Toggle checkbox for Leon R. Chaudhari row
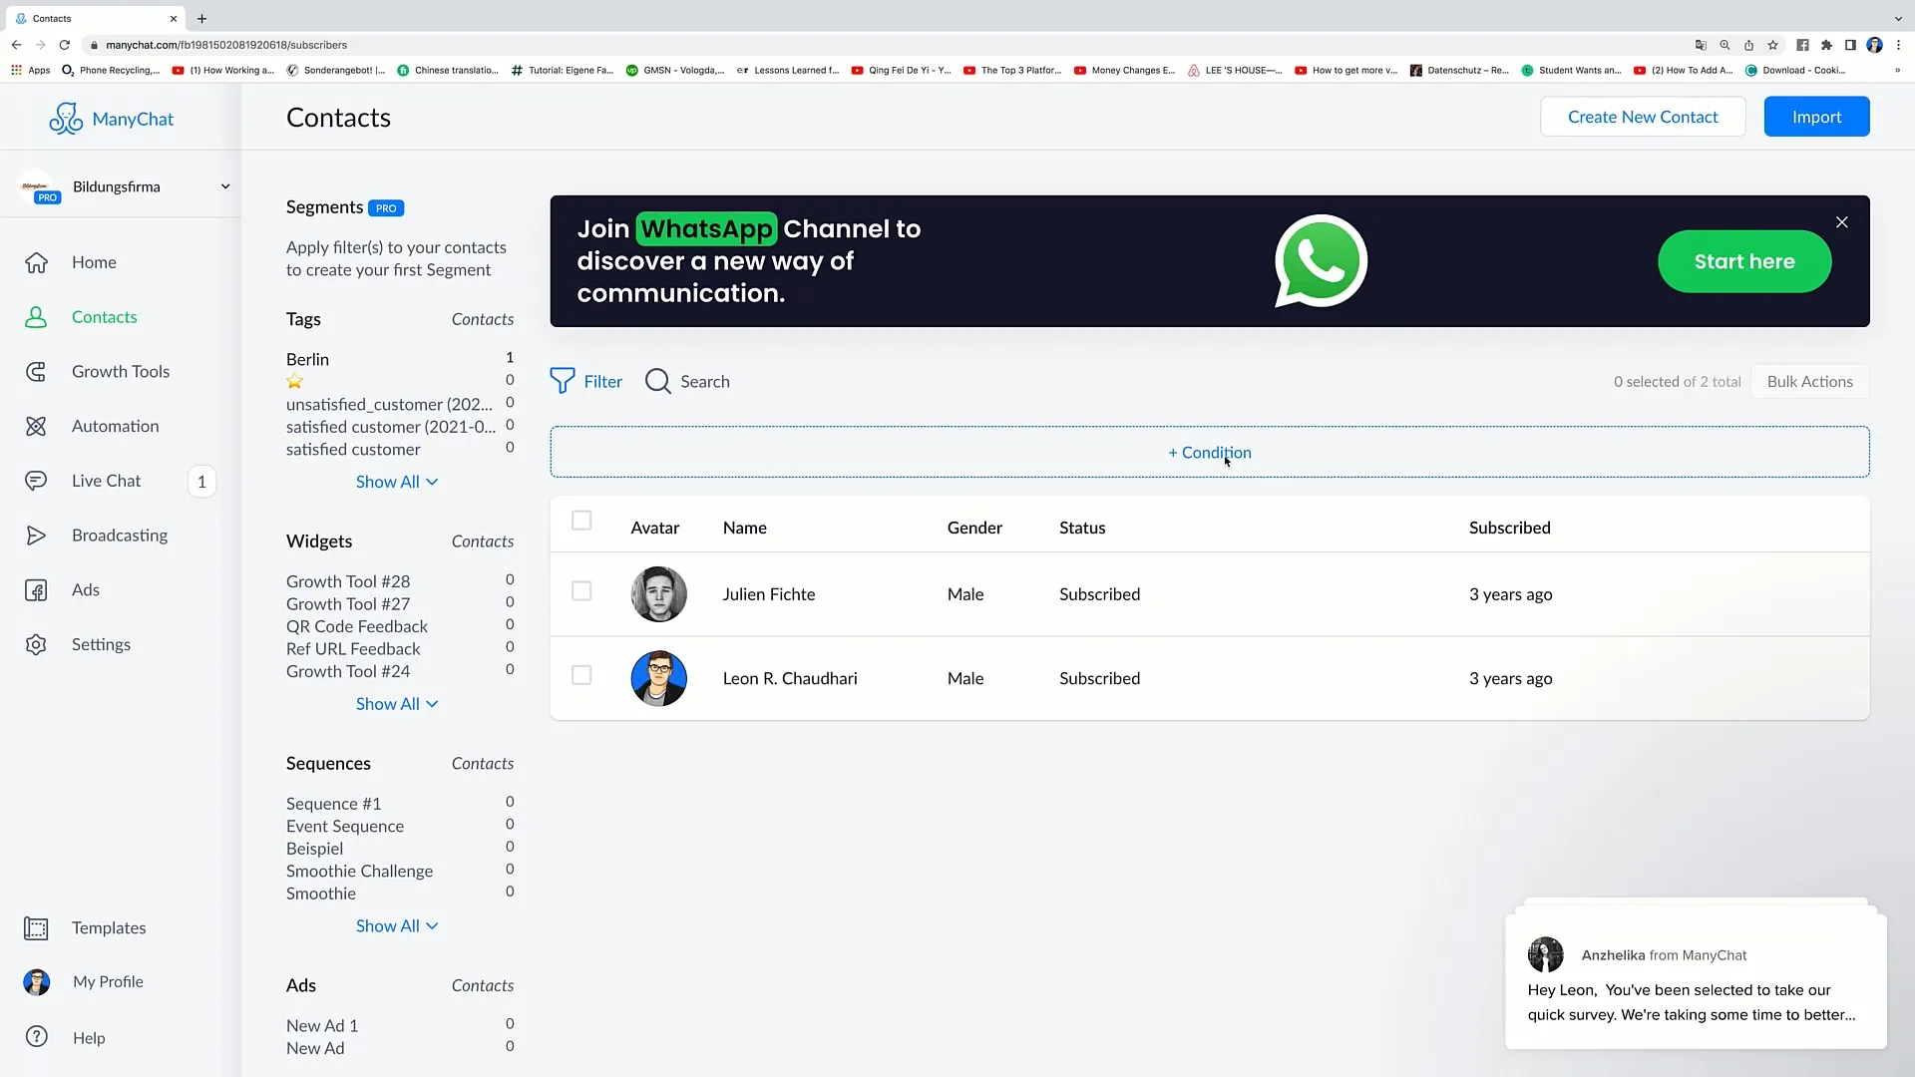The height and width of the screenshot is (1077, 1915). pos(581,676)
